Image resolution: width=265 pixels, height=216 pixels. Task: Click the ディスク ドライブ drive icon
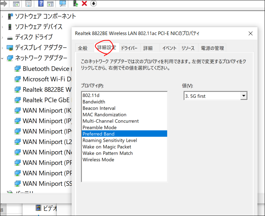click(x=10, y=38)
